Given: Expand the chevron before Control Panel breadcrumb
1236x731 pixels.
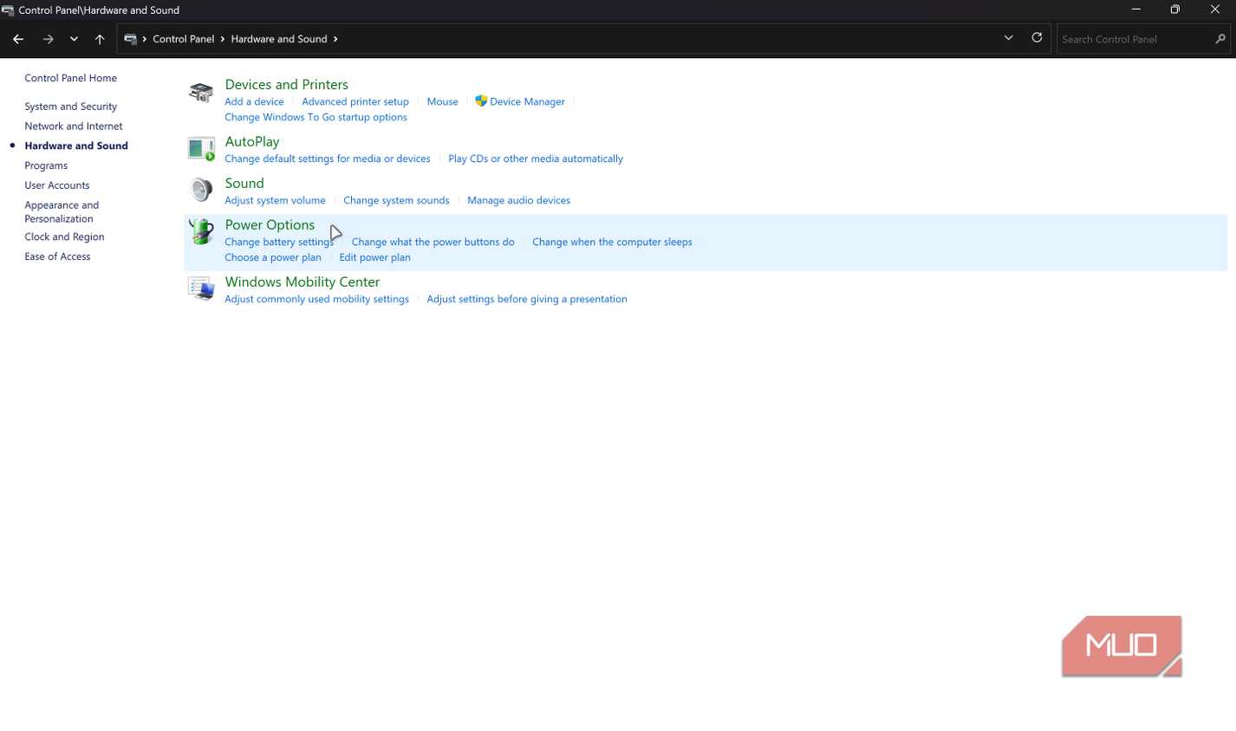Looking at the screenshot, I should coord(145,39).
